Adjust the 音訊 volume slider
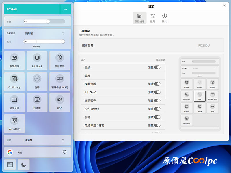This screenshot has width=231, height=173. (x=44, y=21)
